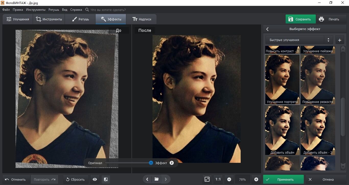The height and width of the screenshot is (185, 349).
Task: Open the Файл menu
Action: (x=6, y=10)
